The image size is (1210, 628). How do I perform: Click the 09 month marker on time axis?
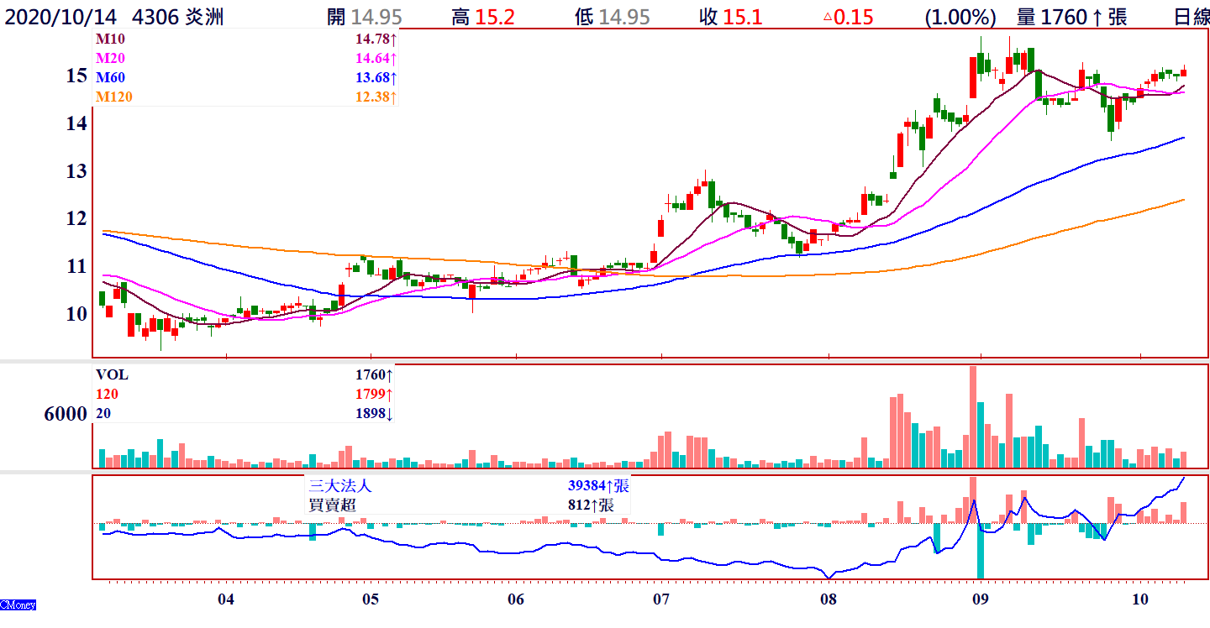pos(978,599)
